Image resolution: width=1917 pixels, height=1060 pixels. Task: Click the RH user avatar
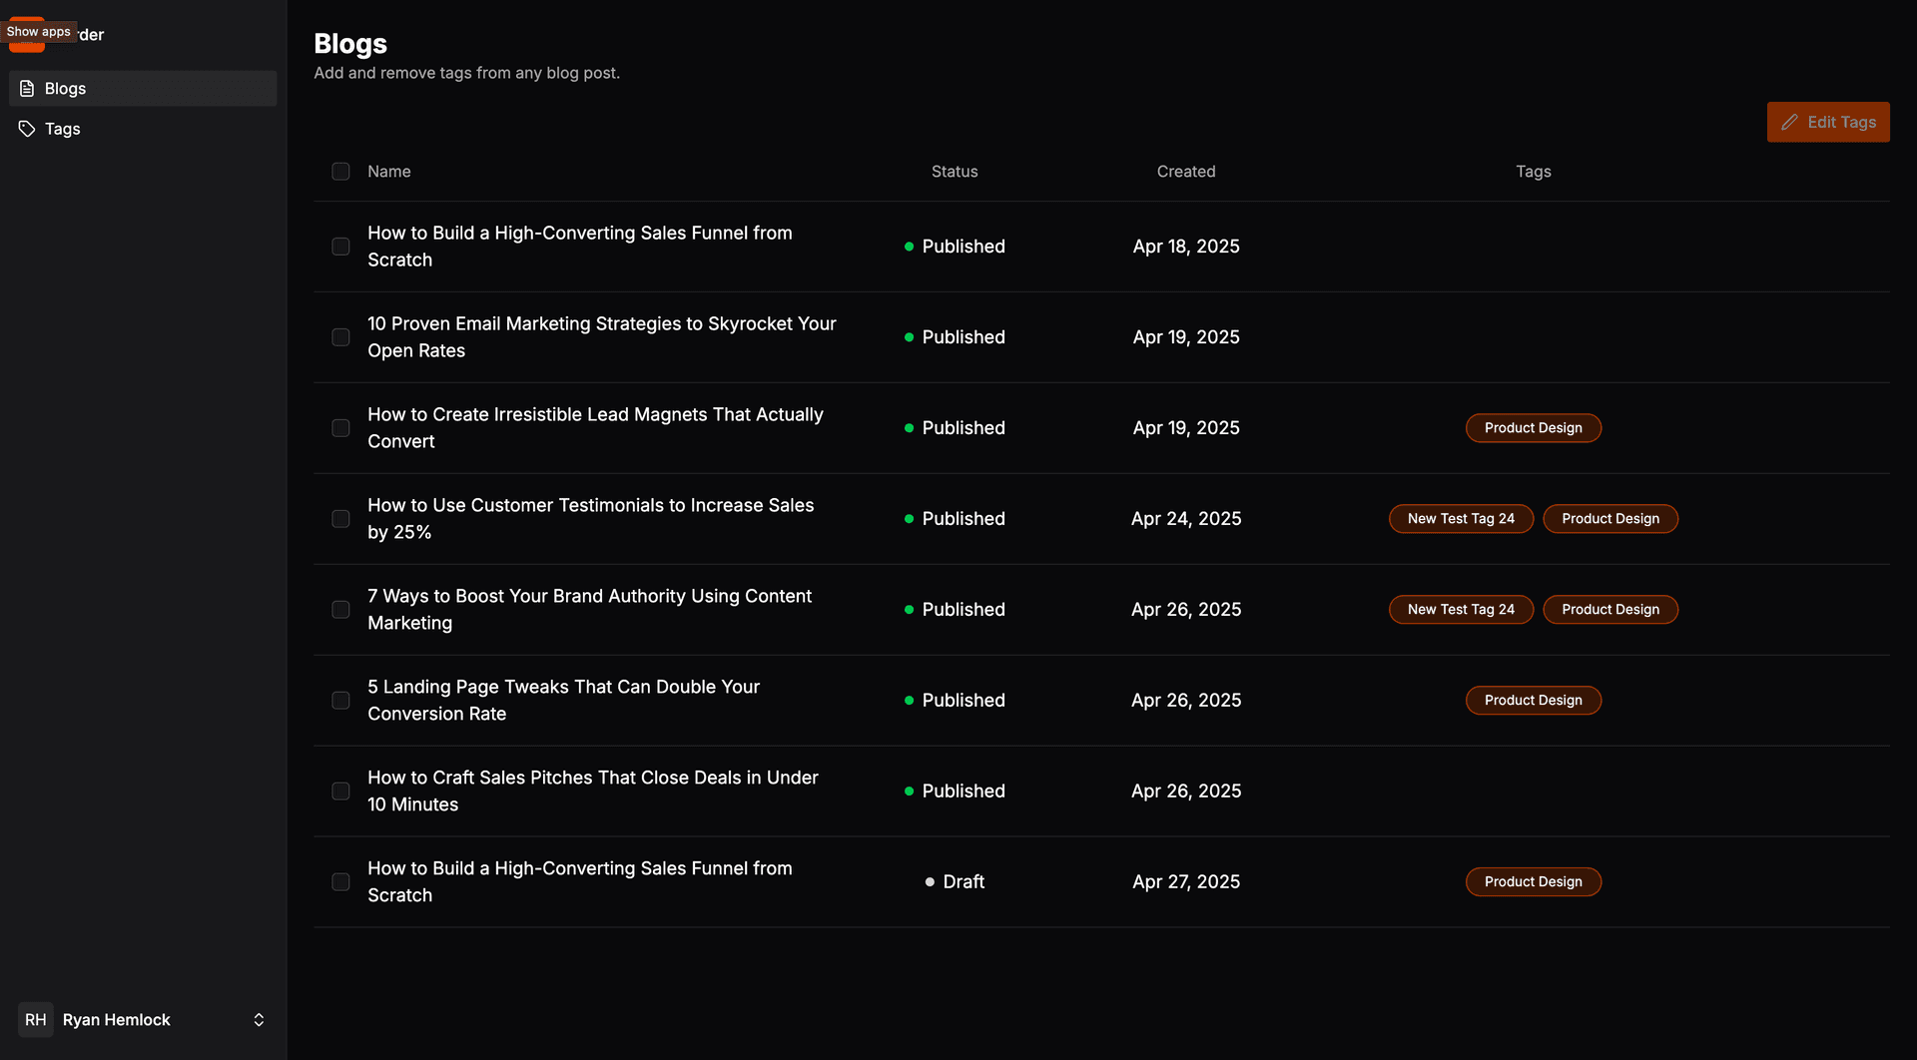(36, 1019)
